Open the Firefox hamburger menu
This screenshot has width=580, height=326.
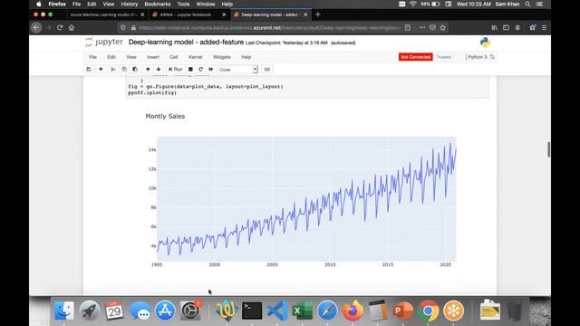(x=544, y=27)
